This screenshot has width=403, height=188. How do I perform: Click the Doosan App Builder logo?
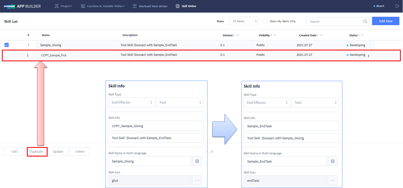tap(22, 6)
